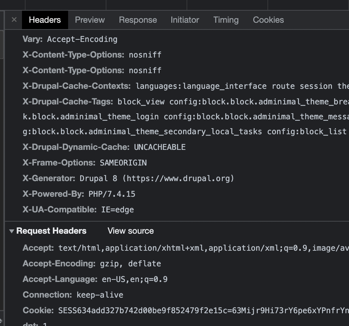349x326 pixels.
Task: Collapse the Request Headers section
Action: pyautogui.click(x=12, y=231)
